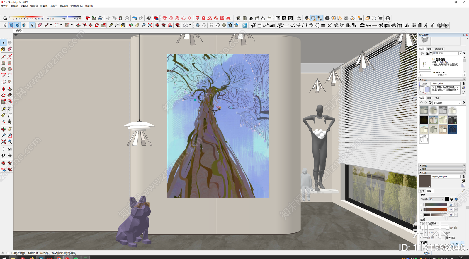Click the Redo arrow icon
The image size is (469, 259).
pos(141,18)
